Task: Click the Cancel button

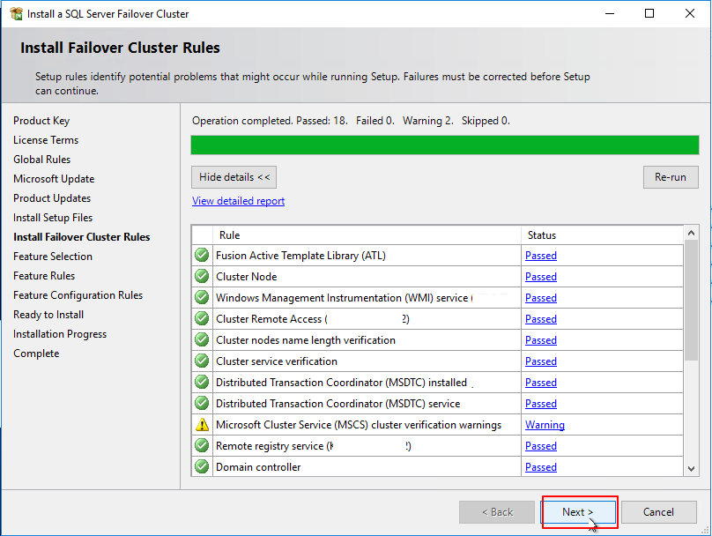Action: click(659, 512)
